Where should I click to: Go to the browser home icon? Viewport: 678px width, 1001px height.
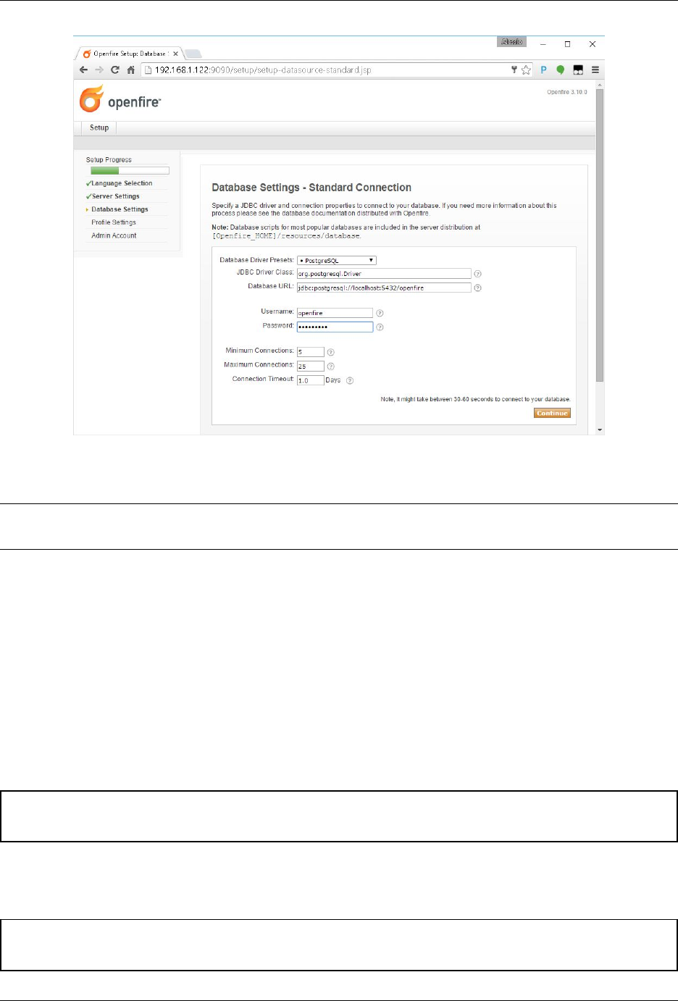130,70
